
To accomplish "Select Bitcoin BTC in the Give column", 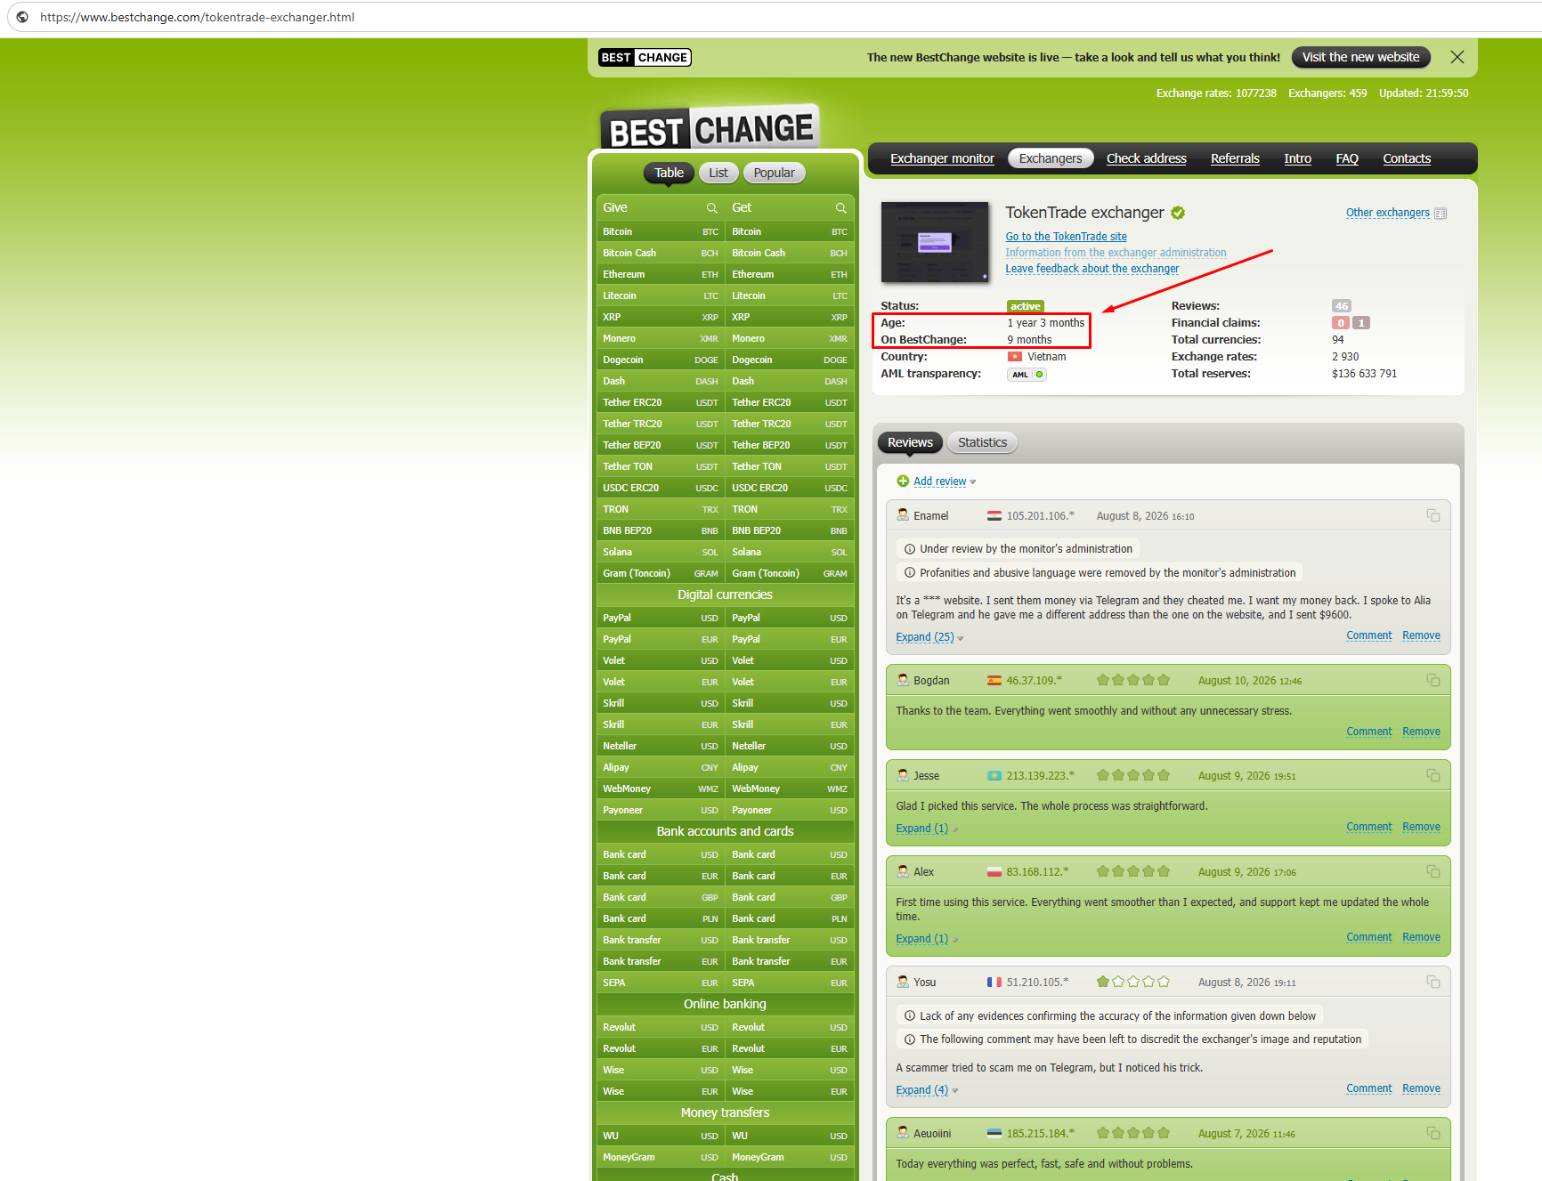I will 661,231.
